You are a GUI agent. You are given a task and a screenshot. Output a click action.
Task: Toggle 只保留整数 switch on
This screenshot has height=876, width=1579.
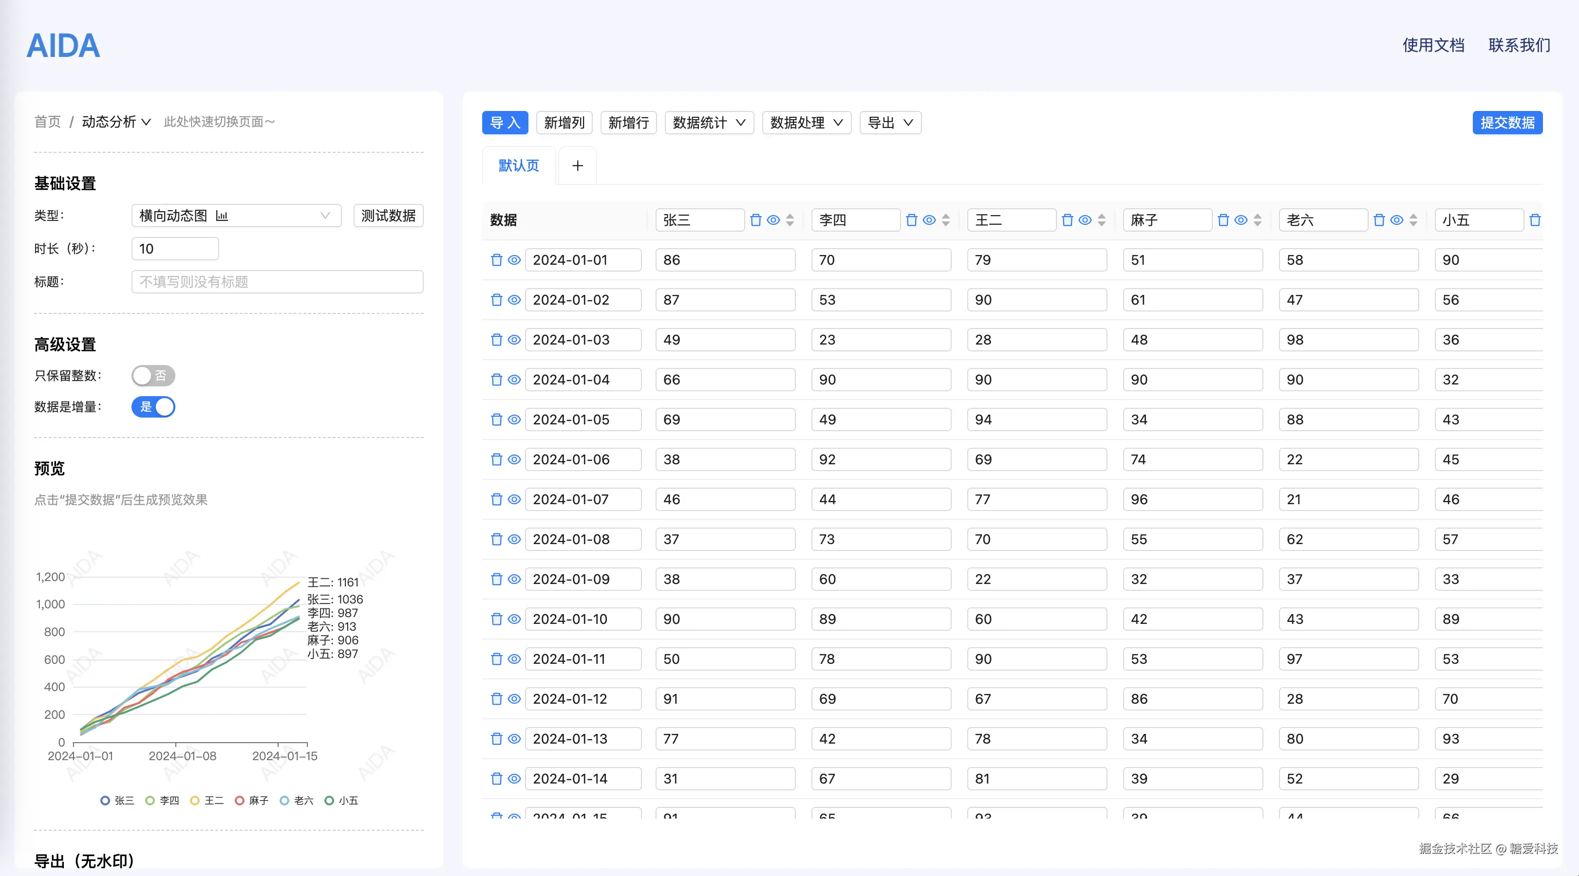153,376
